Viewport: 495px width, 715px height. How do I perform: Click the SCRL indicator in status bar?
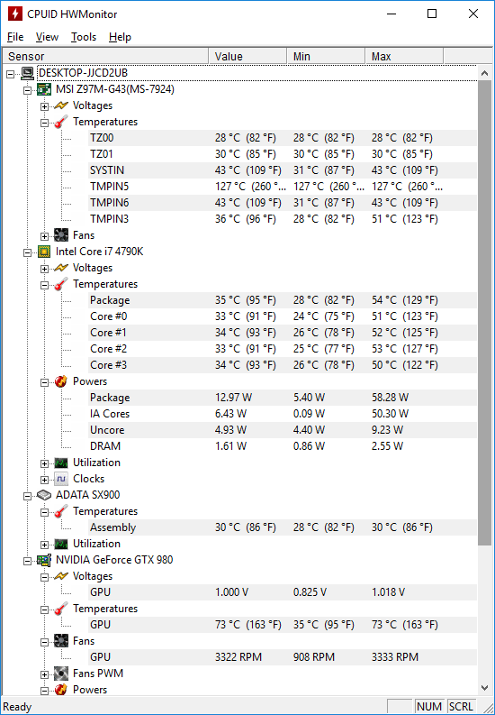click(x=461, y=706)
